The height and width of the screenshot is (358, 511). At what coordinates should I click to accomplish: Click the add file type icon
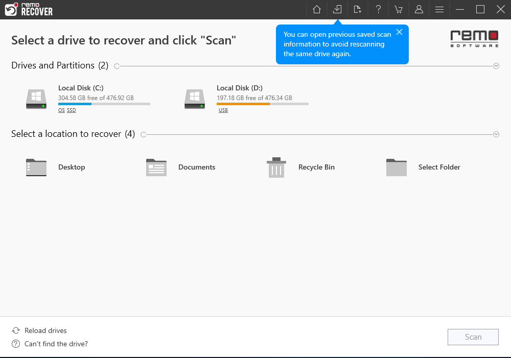tap(358, 9)
